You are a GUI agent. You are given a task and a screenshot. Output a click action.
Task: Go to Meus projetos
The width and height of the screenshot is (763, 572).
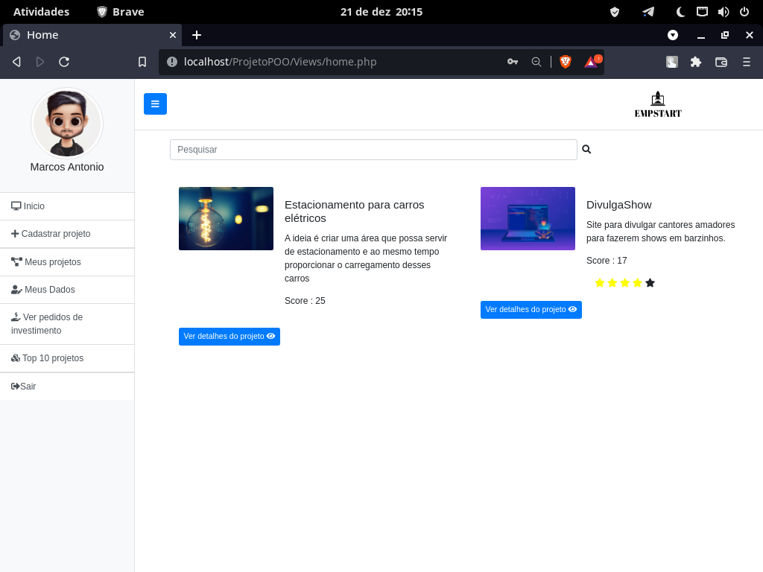pos(67,262)
